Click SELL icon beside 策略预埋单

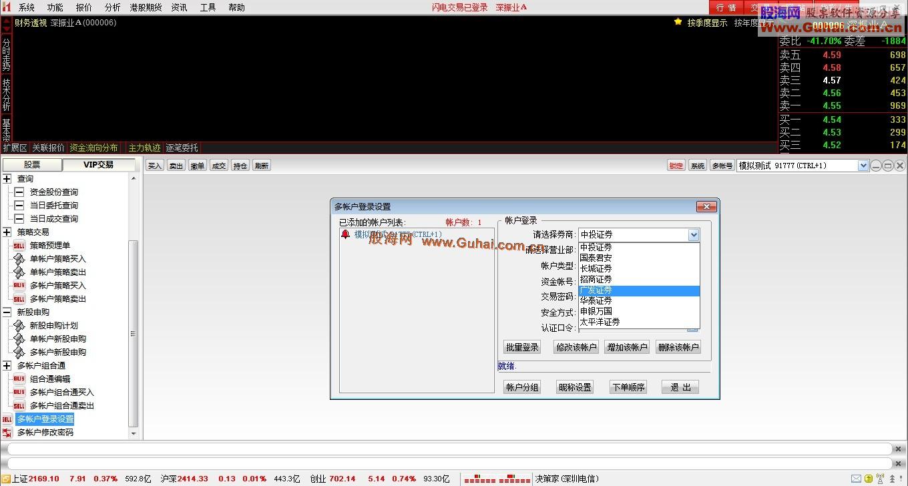click(19, 246)
